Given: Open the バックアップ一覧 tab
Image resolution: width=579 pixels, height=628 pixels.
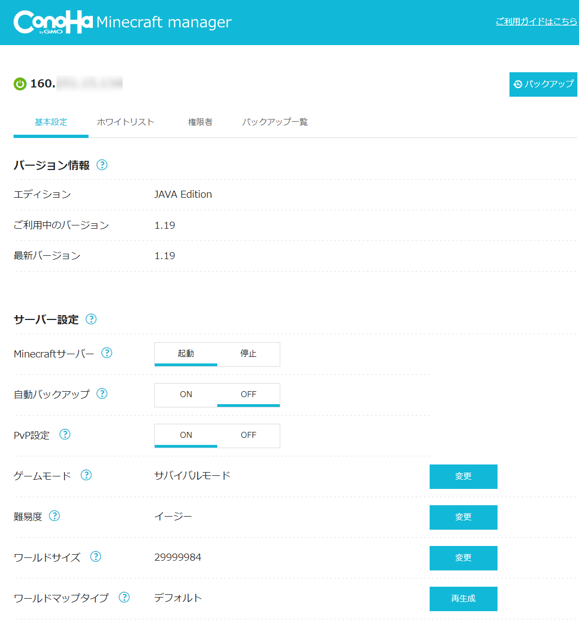Looking at the screenshot, I should click(275, 122).
